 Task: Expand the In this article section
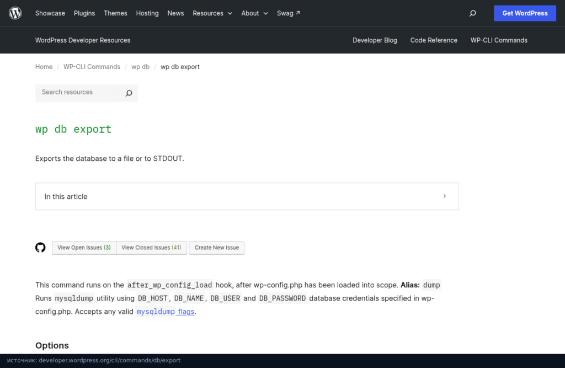tap(247, 196)
